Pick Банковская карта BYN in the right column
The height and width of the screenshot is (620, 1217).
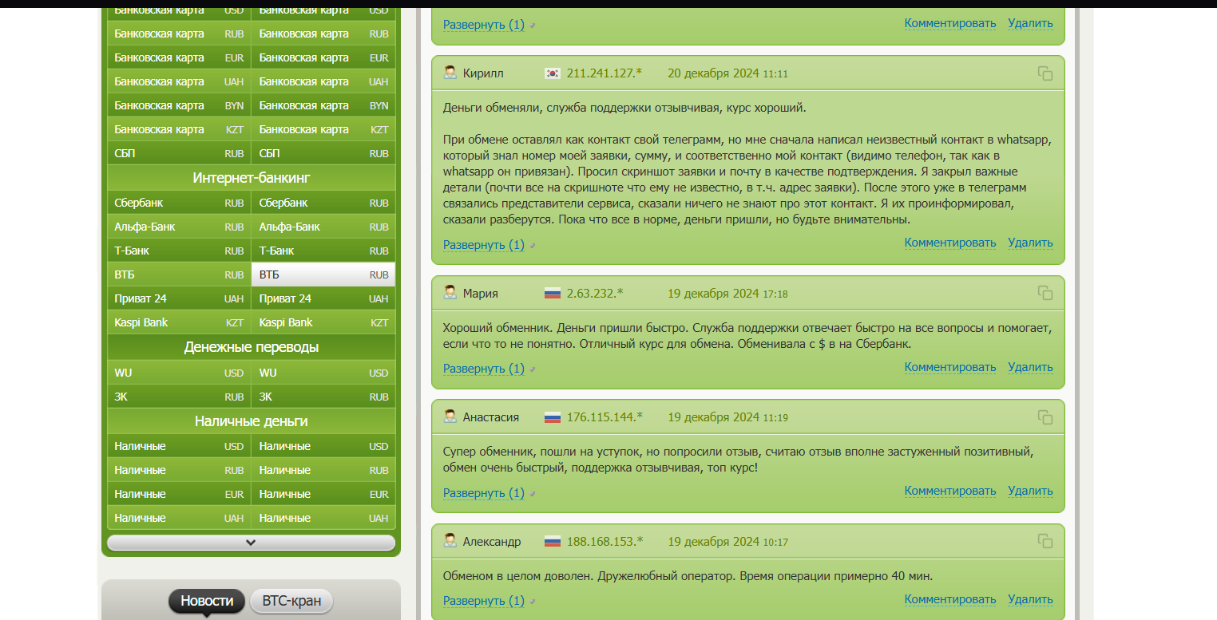pyautogui.click(x=323, y=105)
